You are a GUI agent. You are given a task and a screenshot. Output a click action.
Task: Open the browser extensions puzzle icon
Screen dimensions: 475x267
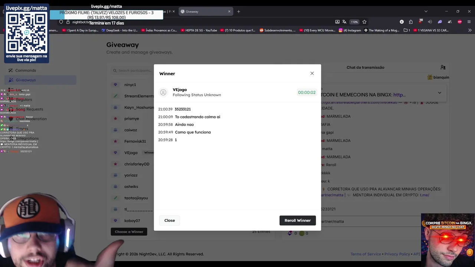pyautogui.click(x=411, y=22)
